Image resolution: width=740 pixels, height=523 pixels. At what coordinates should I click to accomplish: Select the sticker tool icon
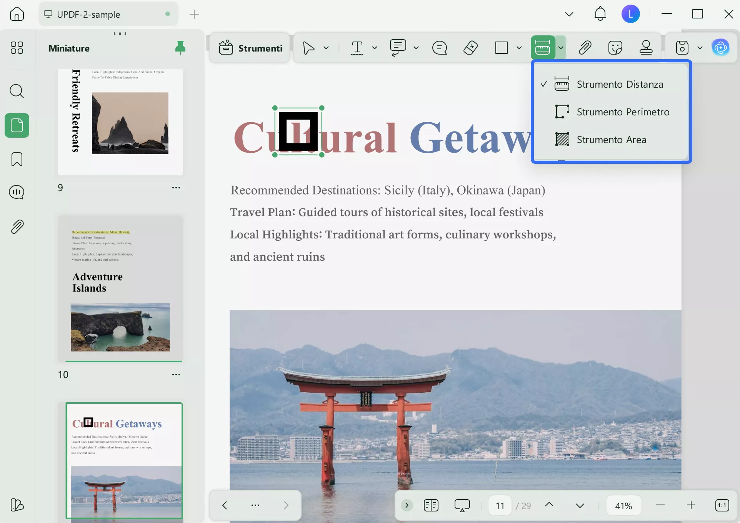(x=615, y=48)
